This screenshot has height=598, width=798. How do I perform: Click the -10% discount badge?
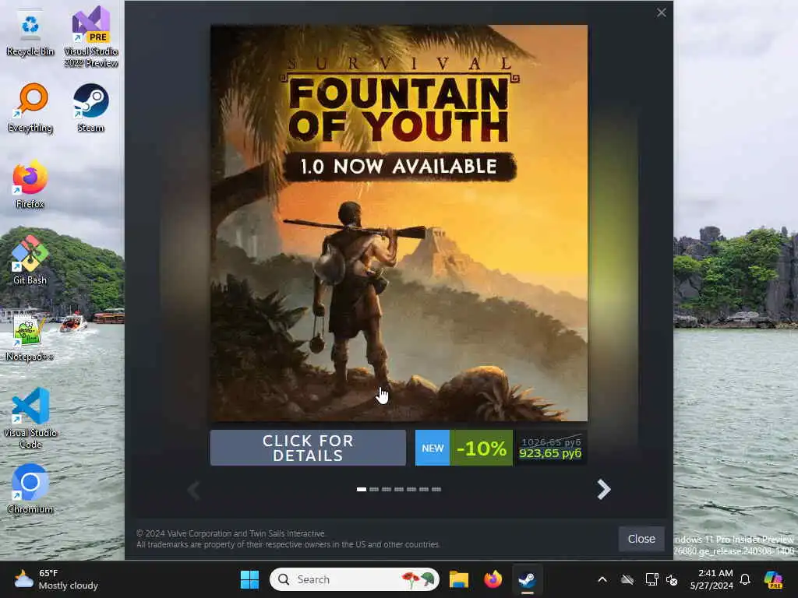coord(482,448)
